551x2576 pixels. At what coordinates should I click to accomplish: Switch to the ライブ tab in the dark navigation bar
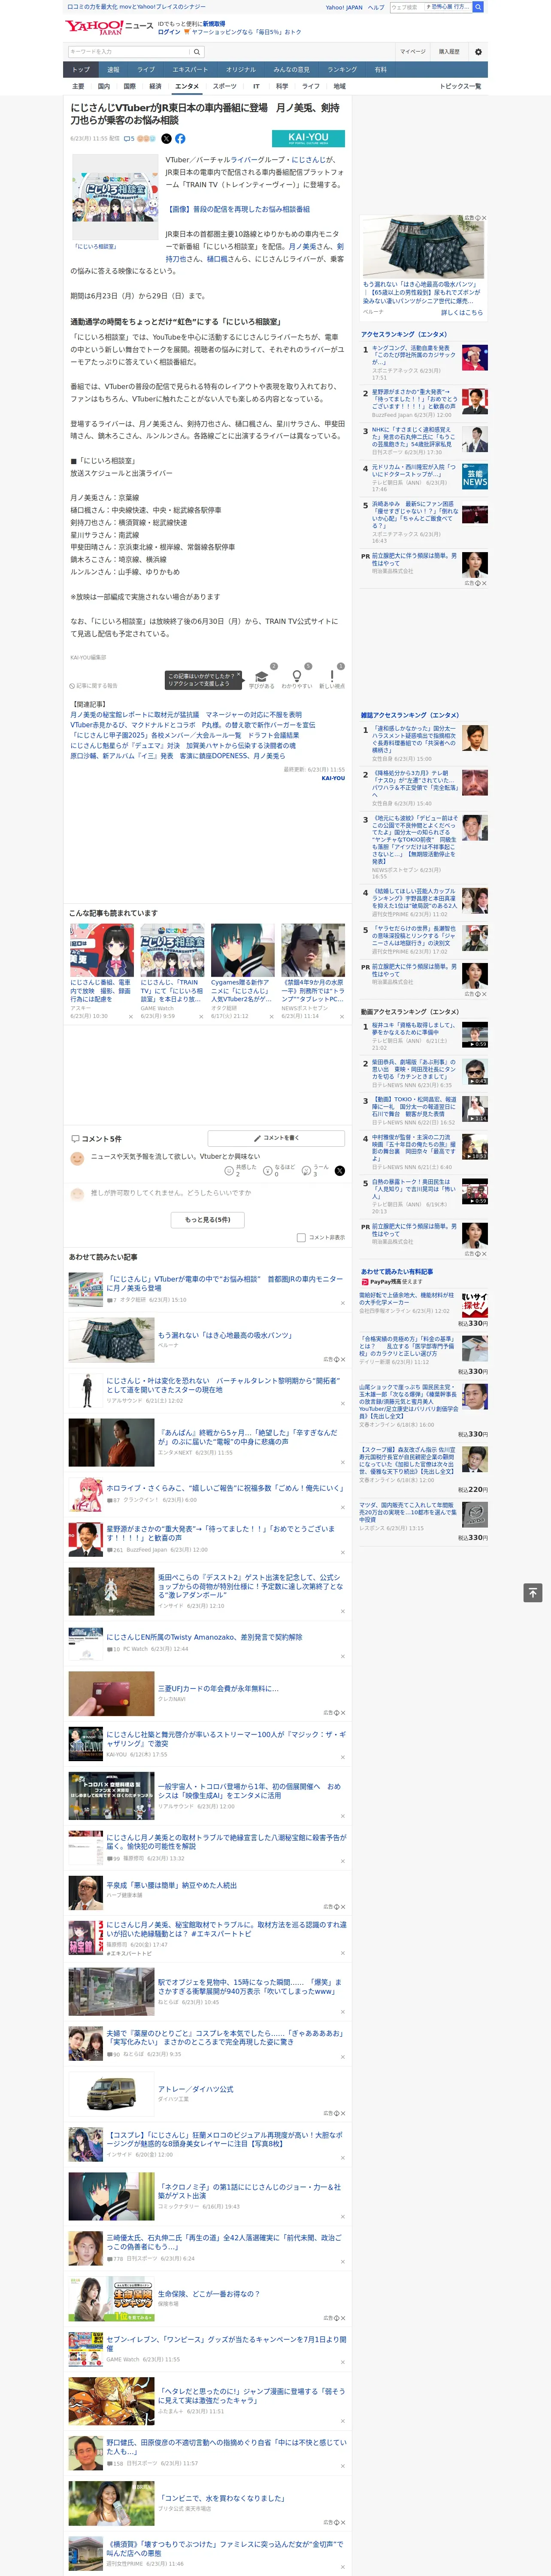146,70
